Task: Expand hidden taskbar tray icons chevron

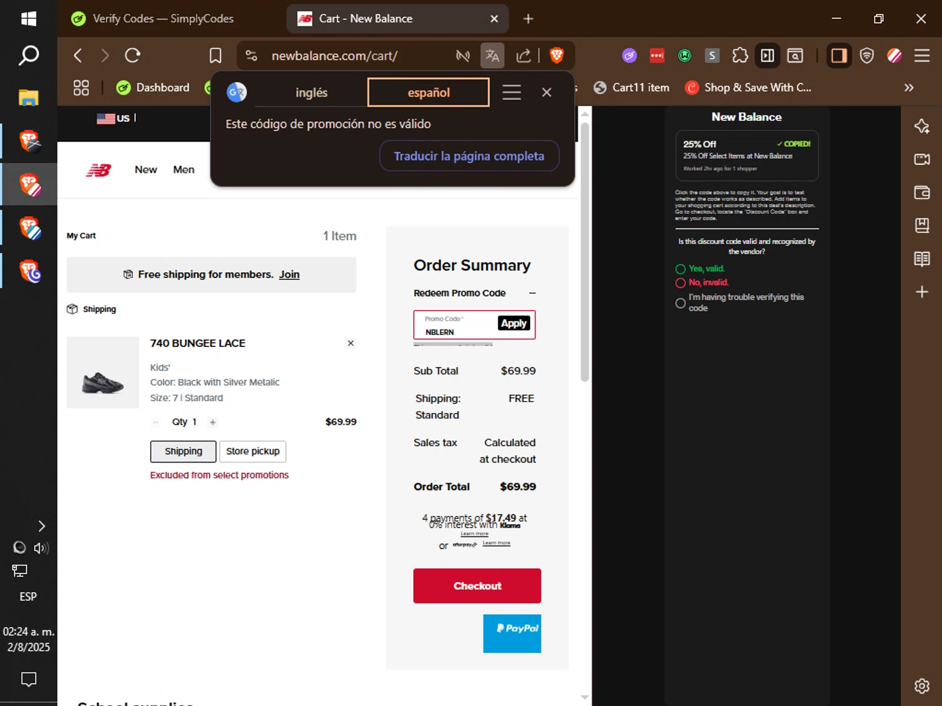Action: (x=41, y=526)
